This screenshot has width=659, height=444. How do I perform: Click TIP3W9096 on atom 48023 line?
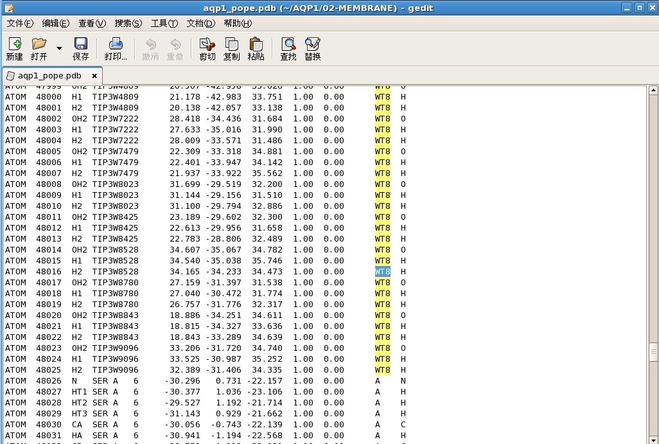click(x=115, y=348)
